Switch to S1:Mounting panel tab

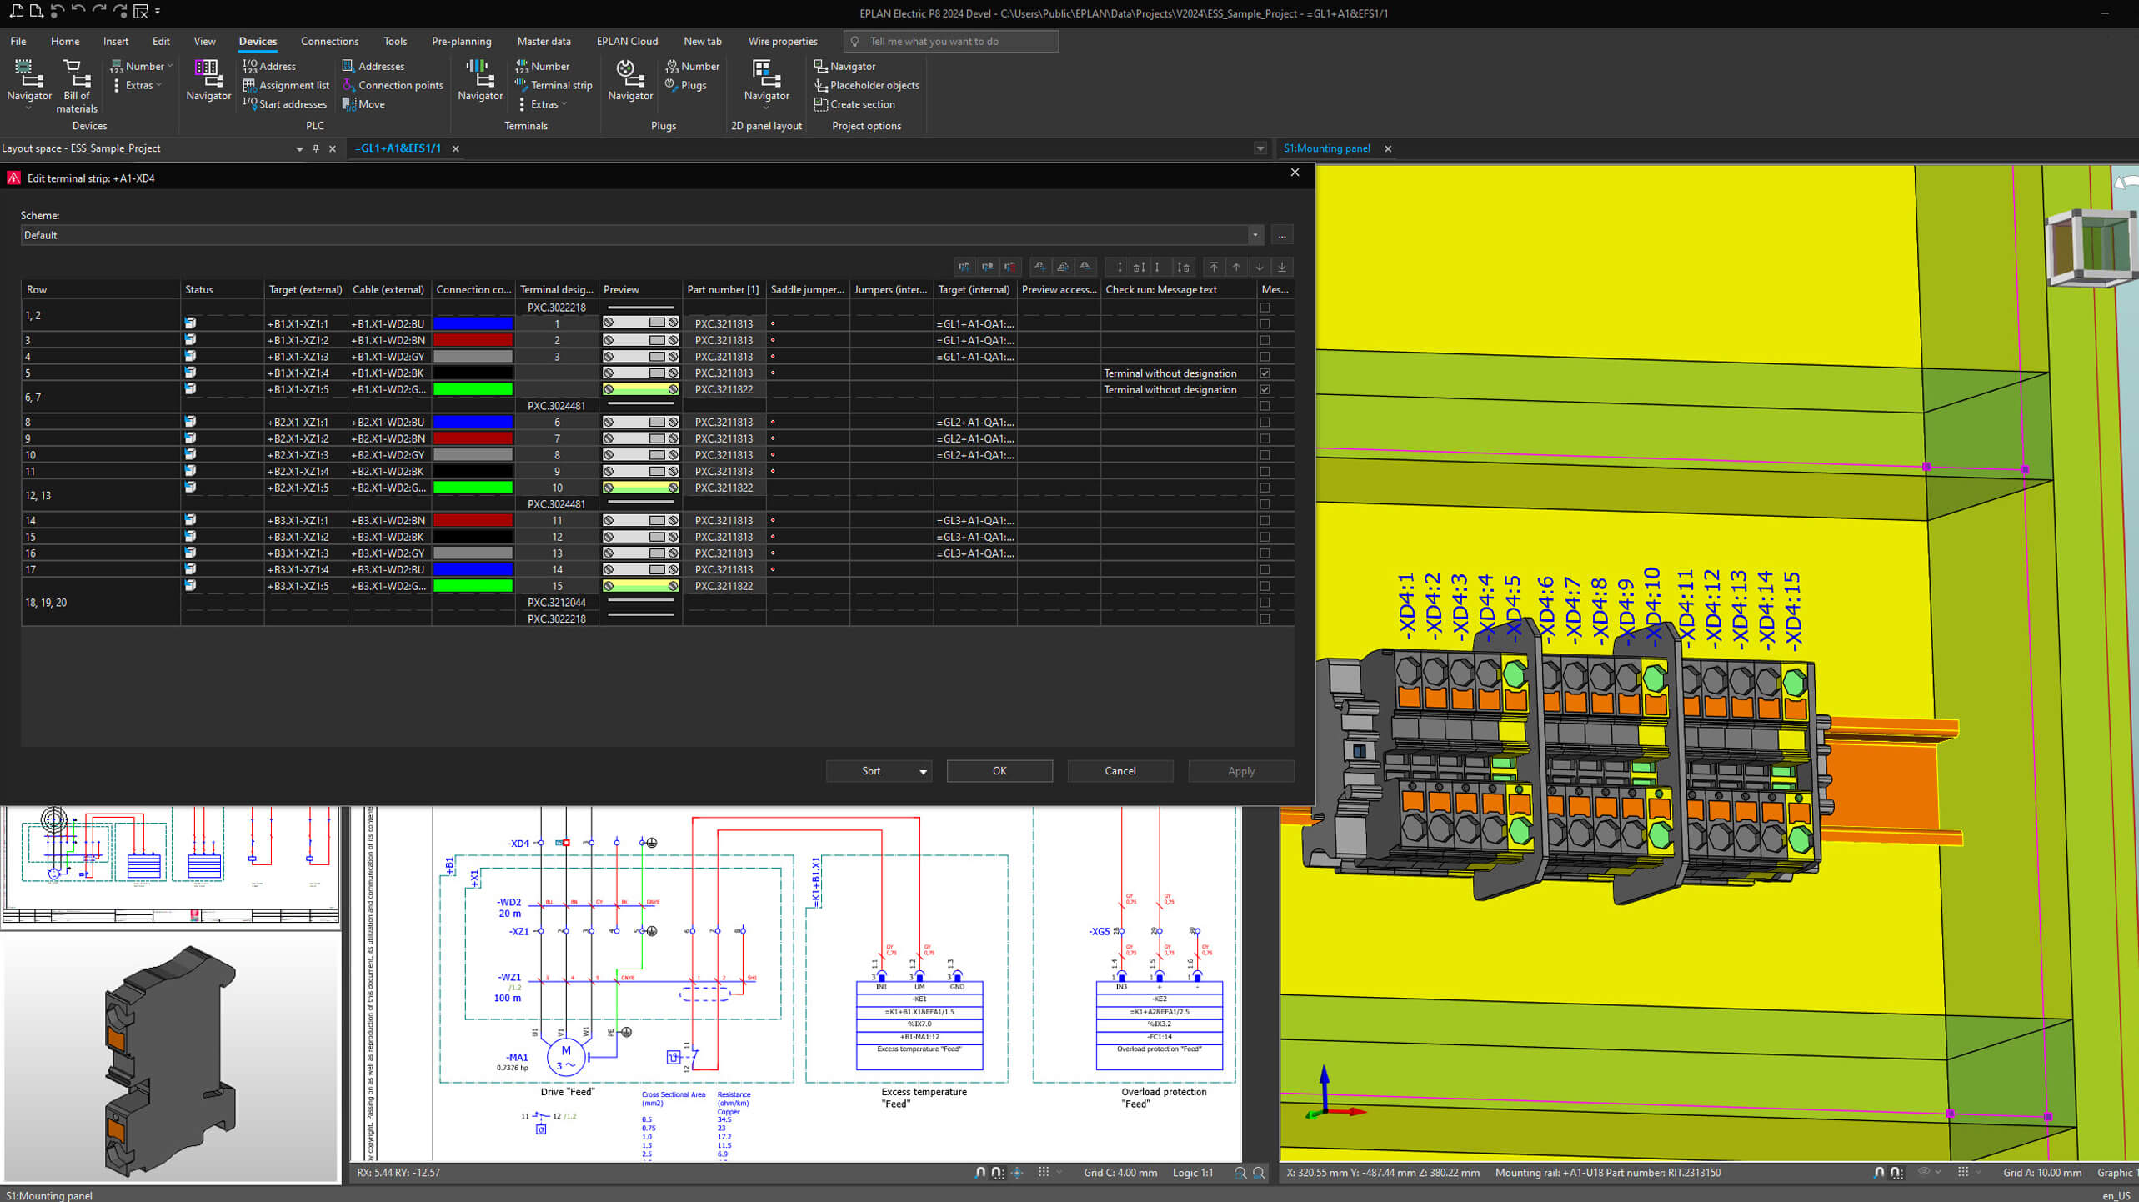pyautogui.click(x=1325, y=148)
